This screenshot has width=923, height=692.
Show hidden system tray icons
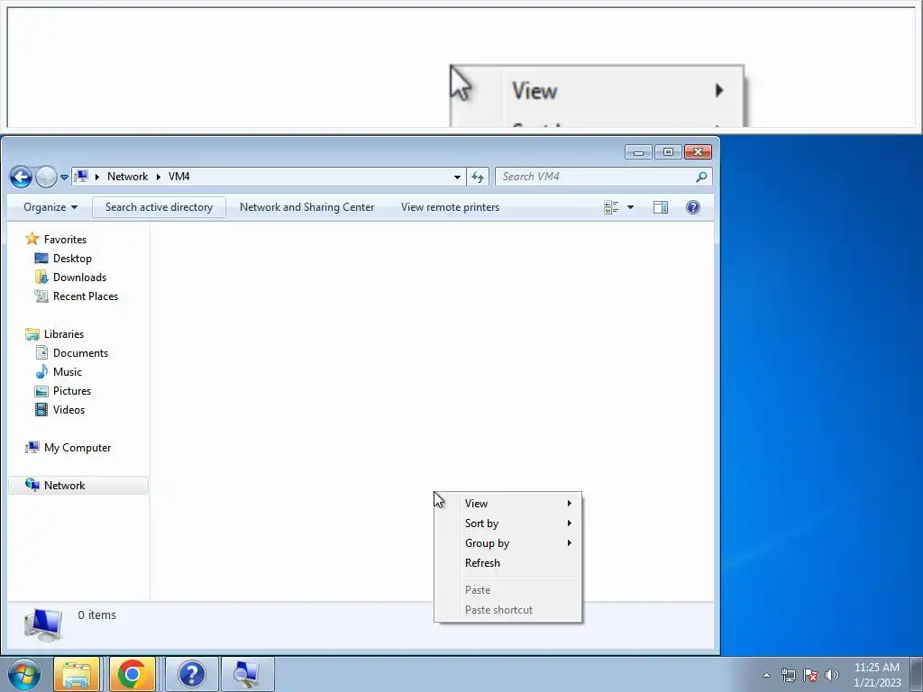pyautogui.click(x=766, y=675)
